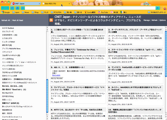Open the PC & PDA bookmarks folder
Viewport: 167px width, 120px height.
pyautogui.click(x=56, y=12)
